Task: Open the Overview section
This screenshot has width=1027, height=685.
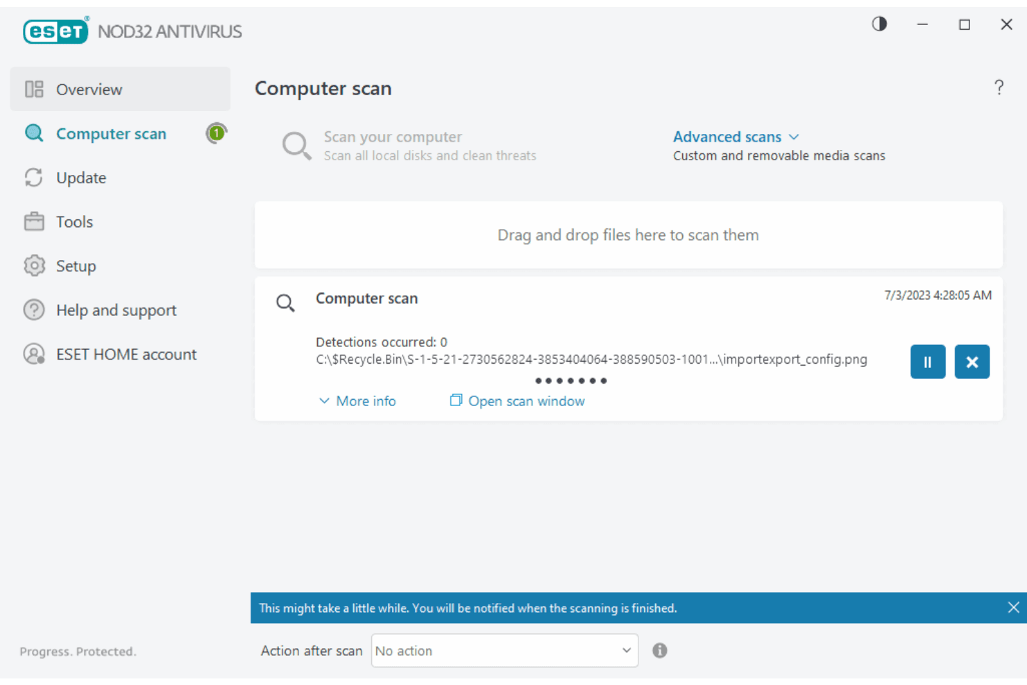Action: (120, 89)
